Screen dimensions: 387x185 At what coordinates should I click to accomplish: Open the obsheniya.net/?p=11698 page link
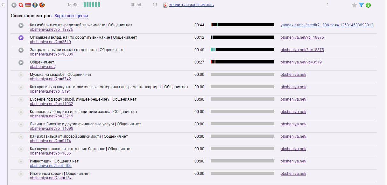click(x=52, y=128)
